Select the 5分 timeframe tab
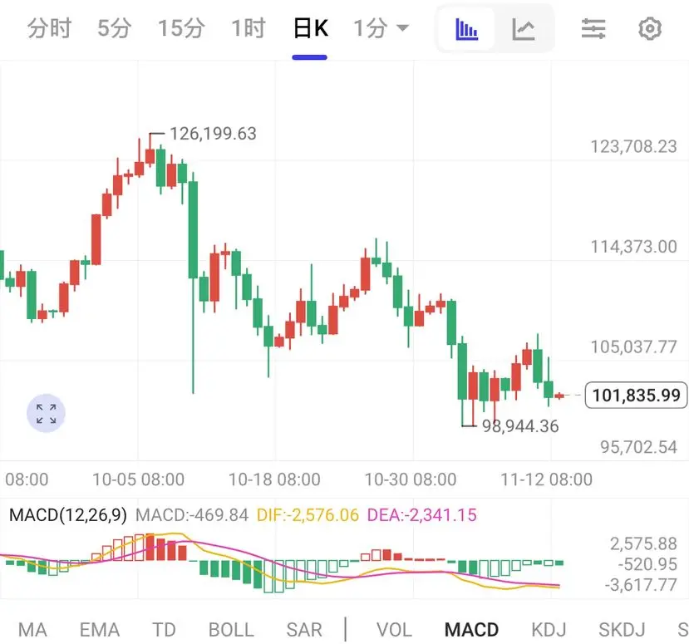The width and height of the screenshot is (689, 644). [114, 28]
